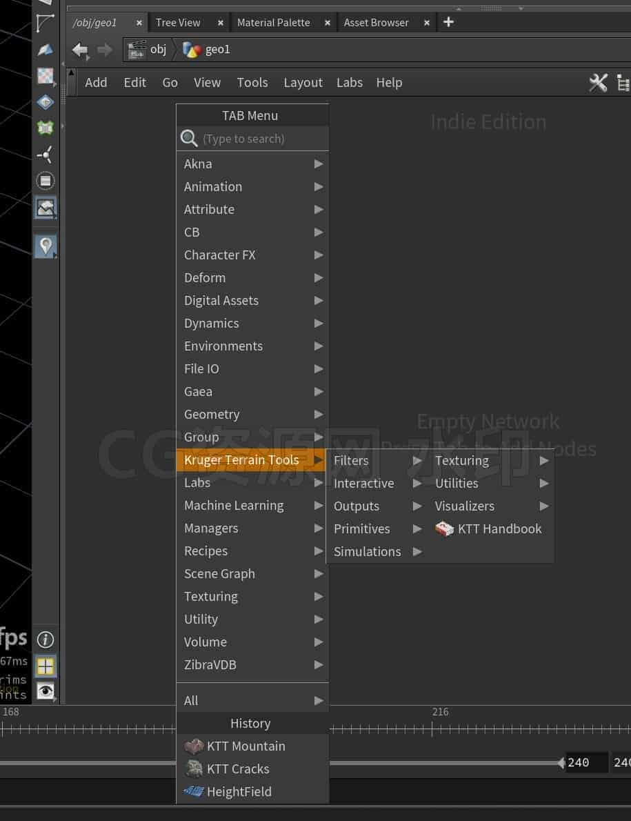Open the Layout menu

303,83
